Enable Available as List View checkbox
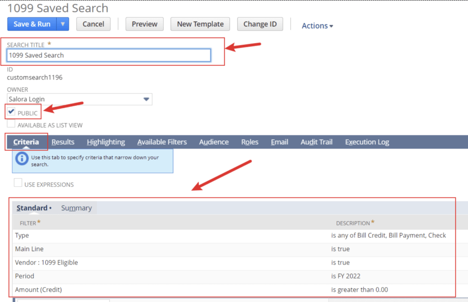Image resolution: width=468 pixels, height=302 pixels. 11,124
